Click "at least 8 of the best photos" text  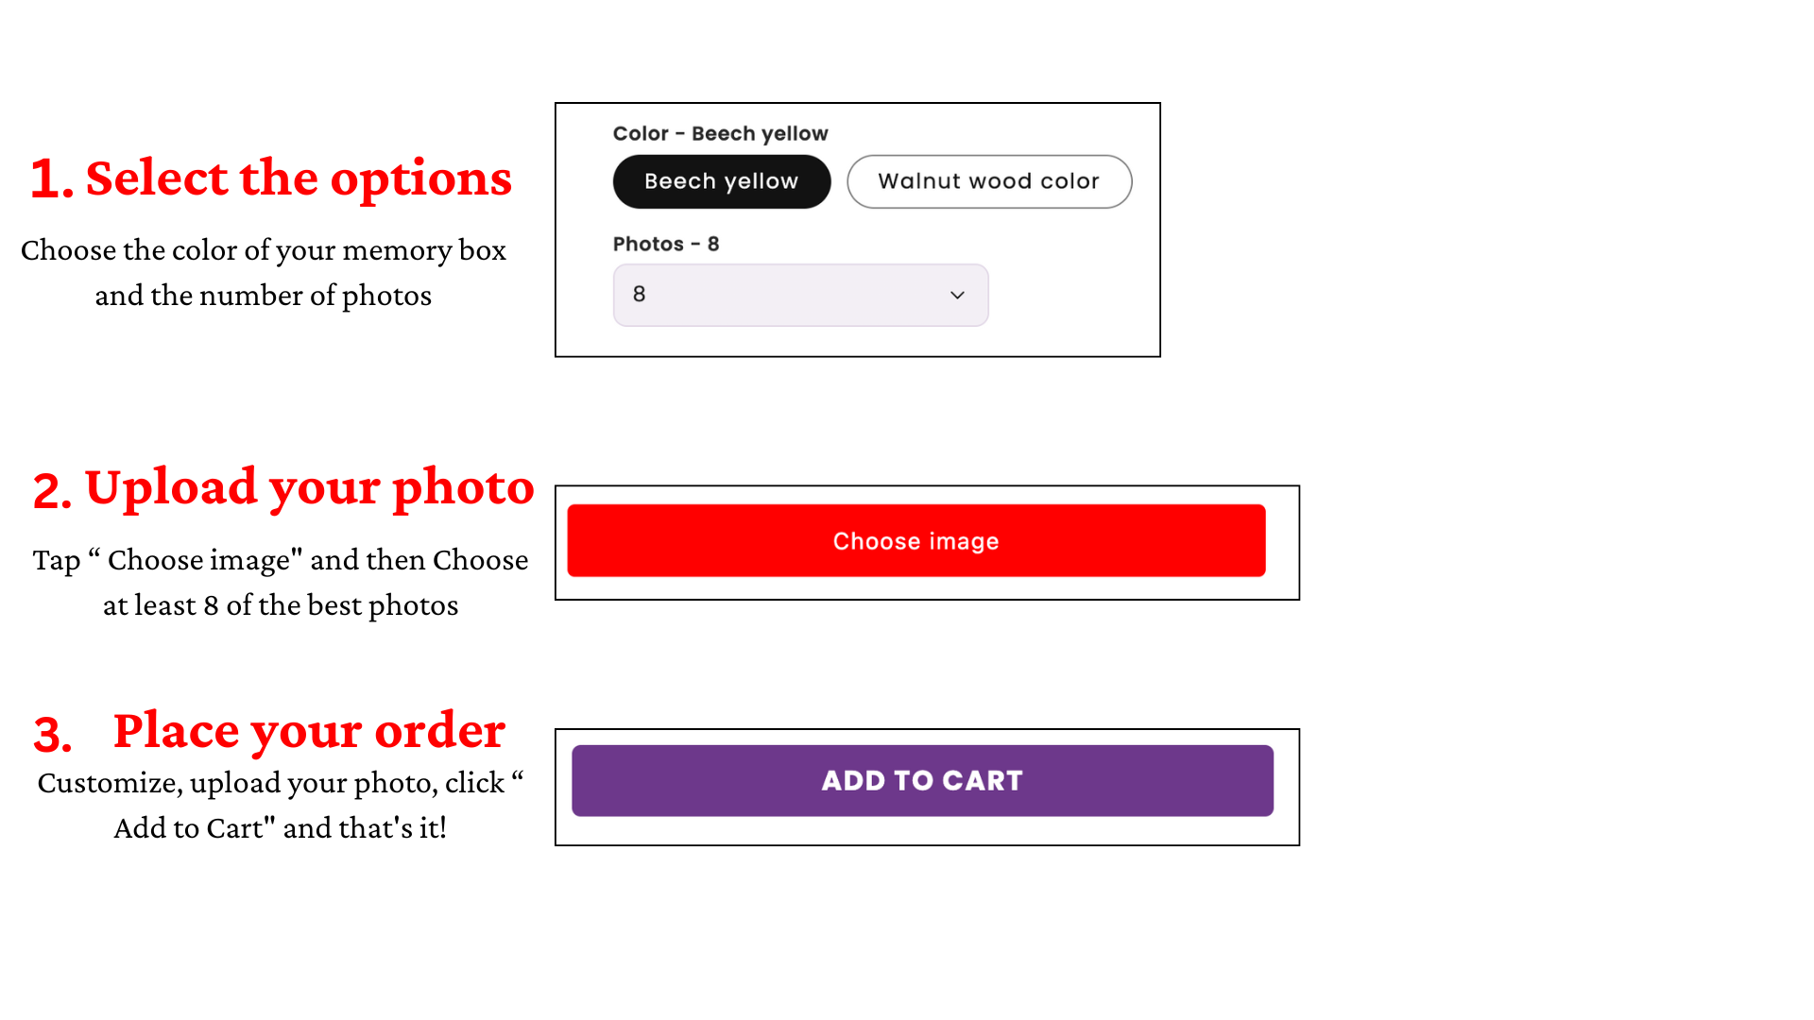(281, 605)
